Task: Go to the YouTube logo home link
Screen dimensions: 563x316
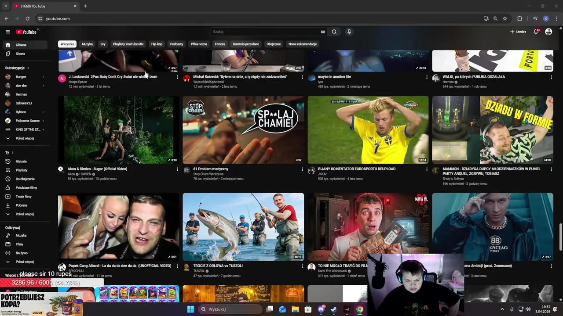Action: click(26, 32)
